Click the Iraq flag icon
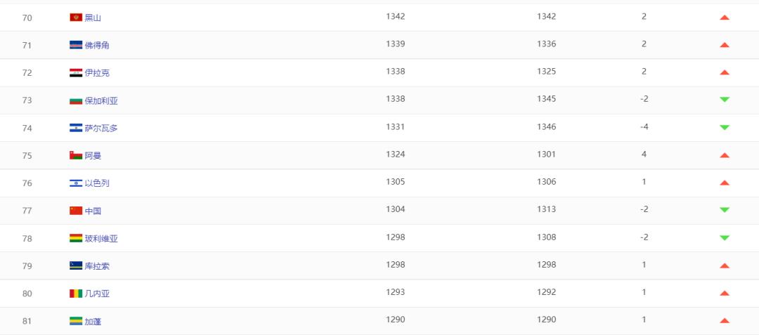 tap(76, 72)
